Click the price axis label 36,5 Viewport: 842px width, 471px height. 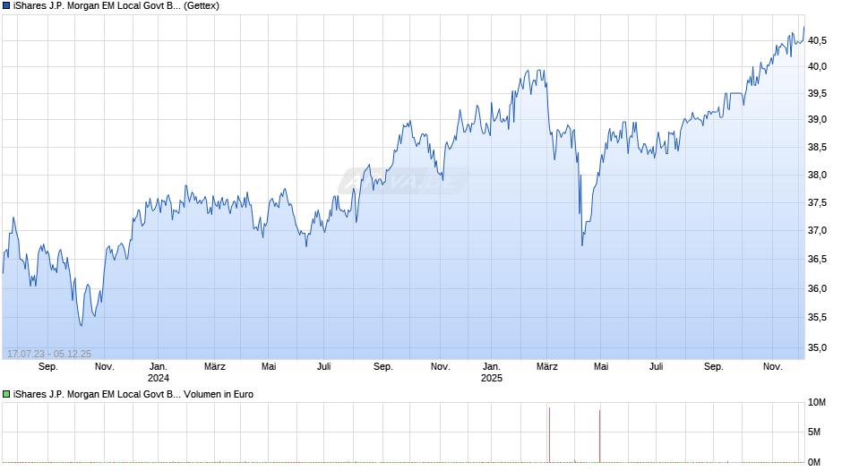pyautogui.click(x=817, y=260)
